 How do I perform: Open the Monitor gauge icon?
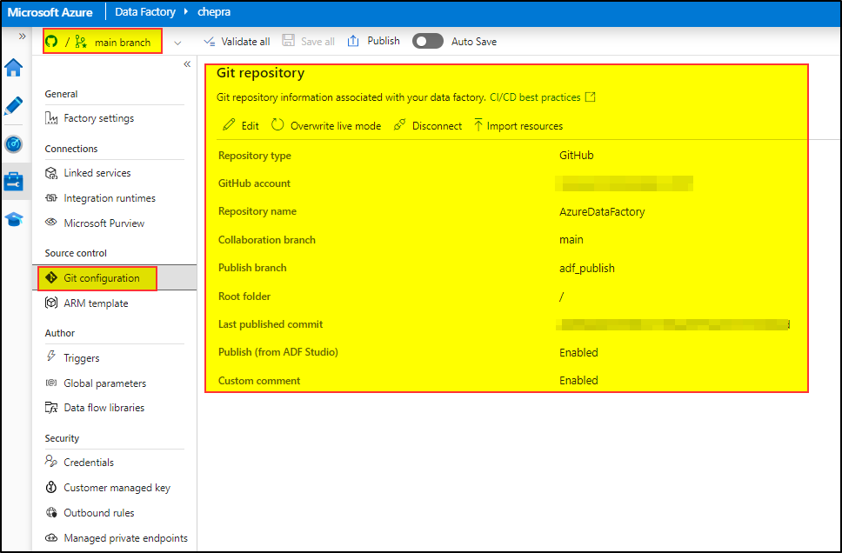pyautogui.click(x=13, y=143)
